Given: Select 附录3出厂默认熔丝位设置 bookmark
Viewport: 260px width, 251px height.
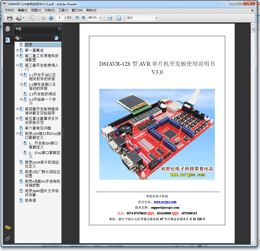Looking at the screenshot, I should coord(42,174).
